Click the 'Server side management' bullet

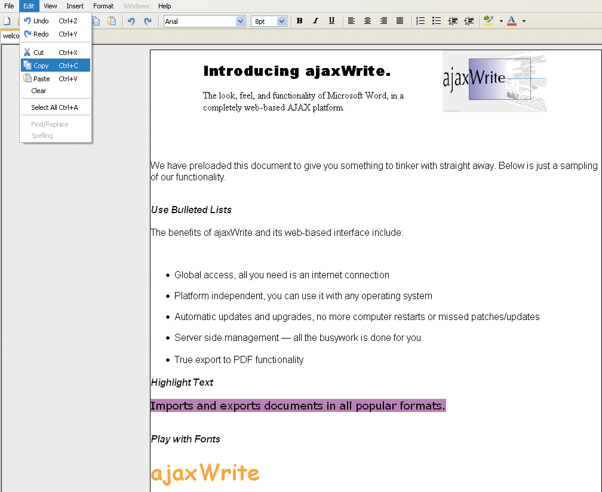click(x=297, y=338)
